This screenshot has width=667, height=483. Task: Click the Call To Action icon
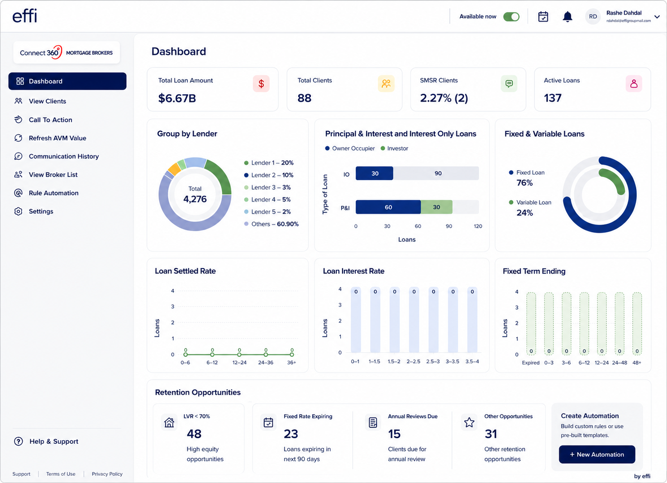[19, 120]
